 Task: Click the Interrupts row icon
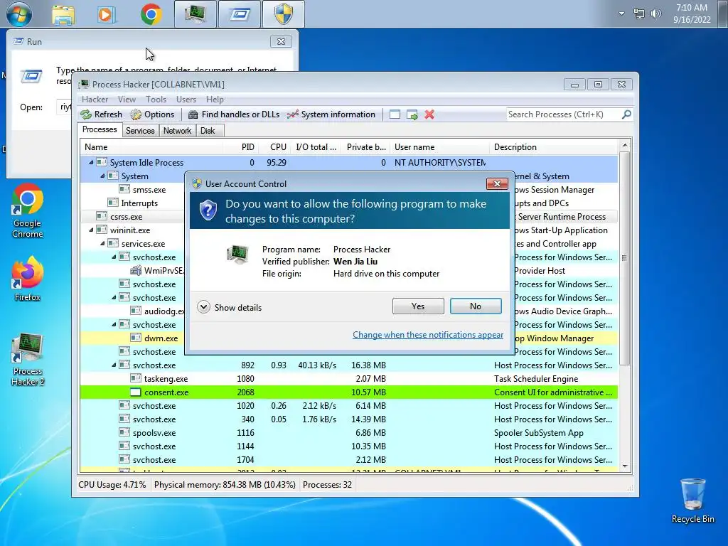coord(113,203)
